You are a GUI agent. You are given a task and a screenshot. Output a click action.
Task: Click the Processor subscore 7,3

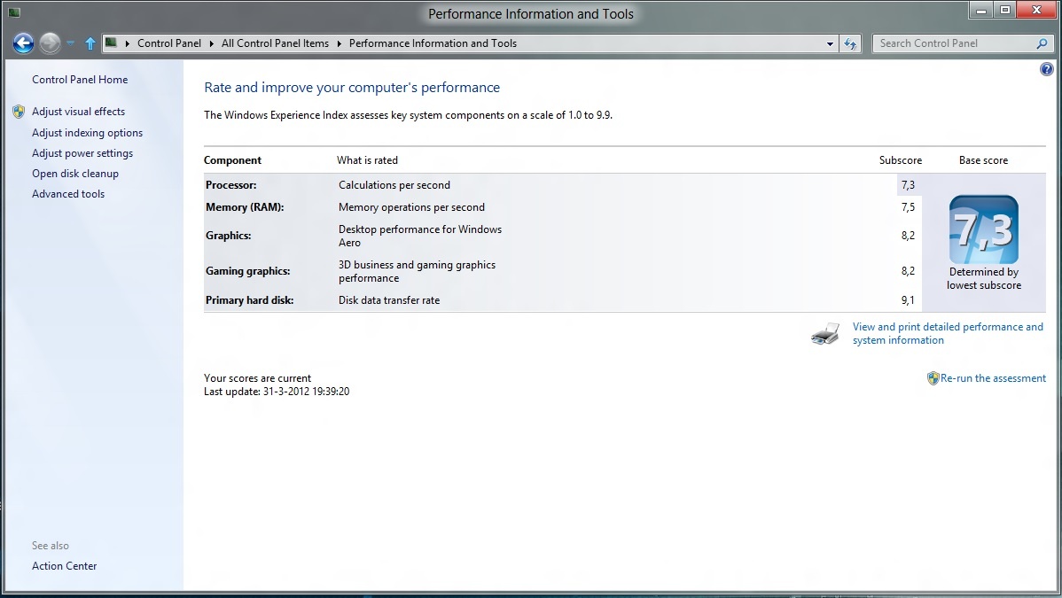(909, 185)
